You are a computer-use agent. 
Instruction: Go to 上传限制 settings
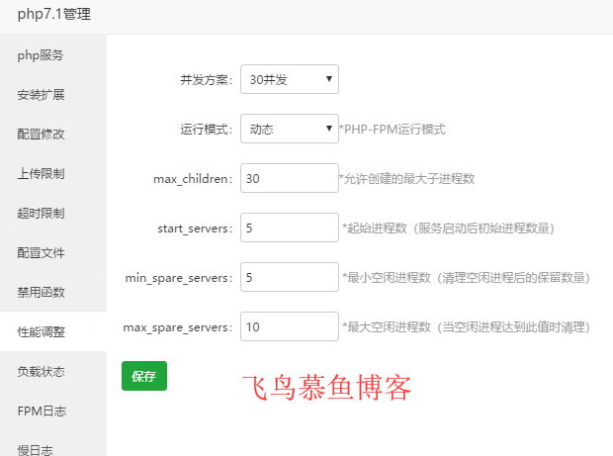coord(41,174)
